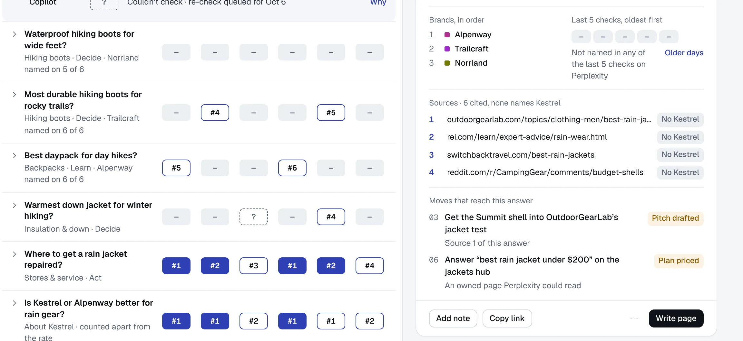Expand 'Where to get a rain jacket repaired?' row
Image resolution: width=743 pixels, height=341 pixels.
(15, 254)
